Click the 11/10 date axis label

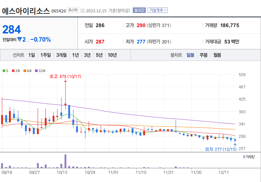141,172
